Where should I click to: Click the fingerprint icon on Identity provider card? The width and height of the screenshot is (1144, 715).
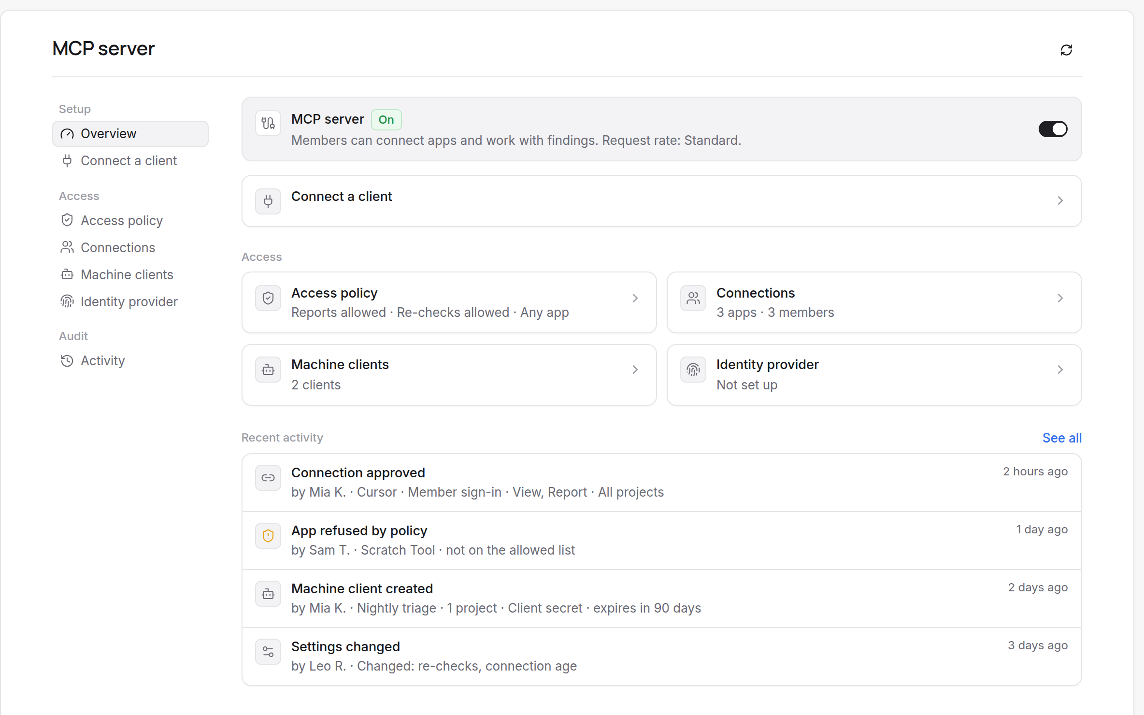pos(693,370)
